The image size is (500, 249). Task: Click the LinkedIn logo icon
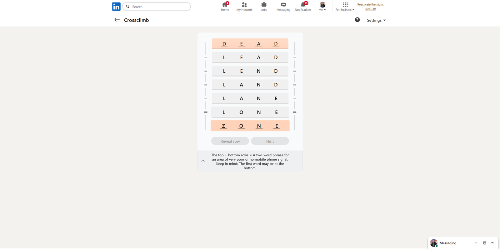pos(116,7)
